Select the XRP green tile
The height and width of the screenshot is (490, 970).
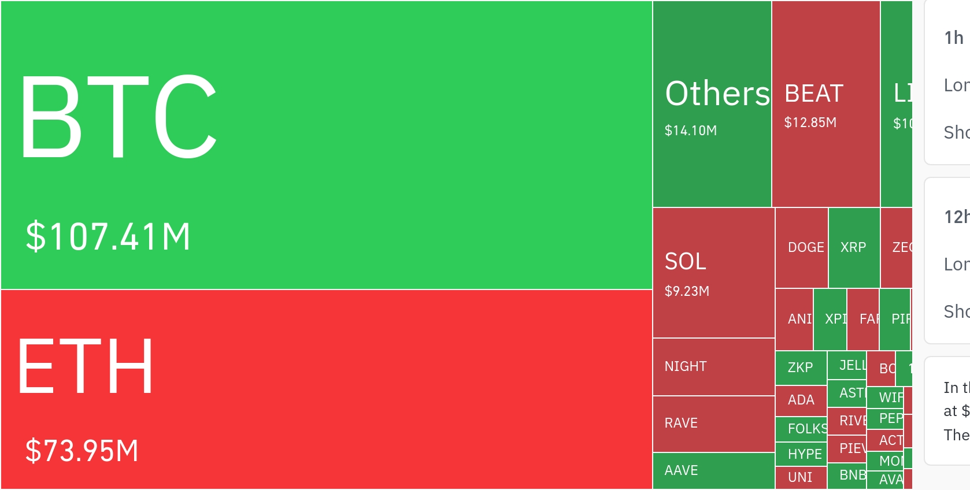tap(854, 248)
